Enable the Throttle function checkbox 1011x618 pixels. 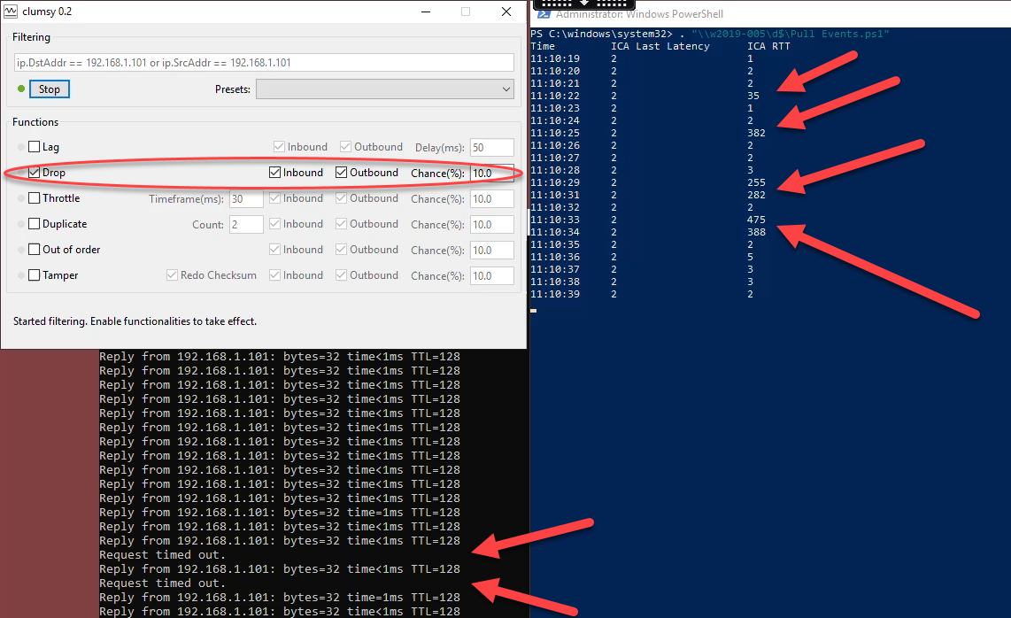coord(35,198)
